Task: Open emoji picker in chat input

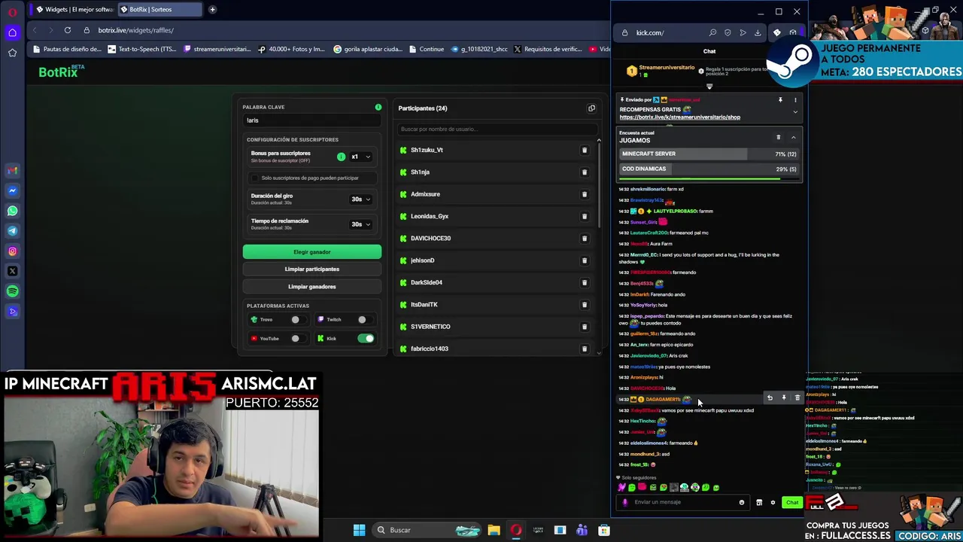Action: point(742,503)
